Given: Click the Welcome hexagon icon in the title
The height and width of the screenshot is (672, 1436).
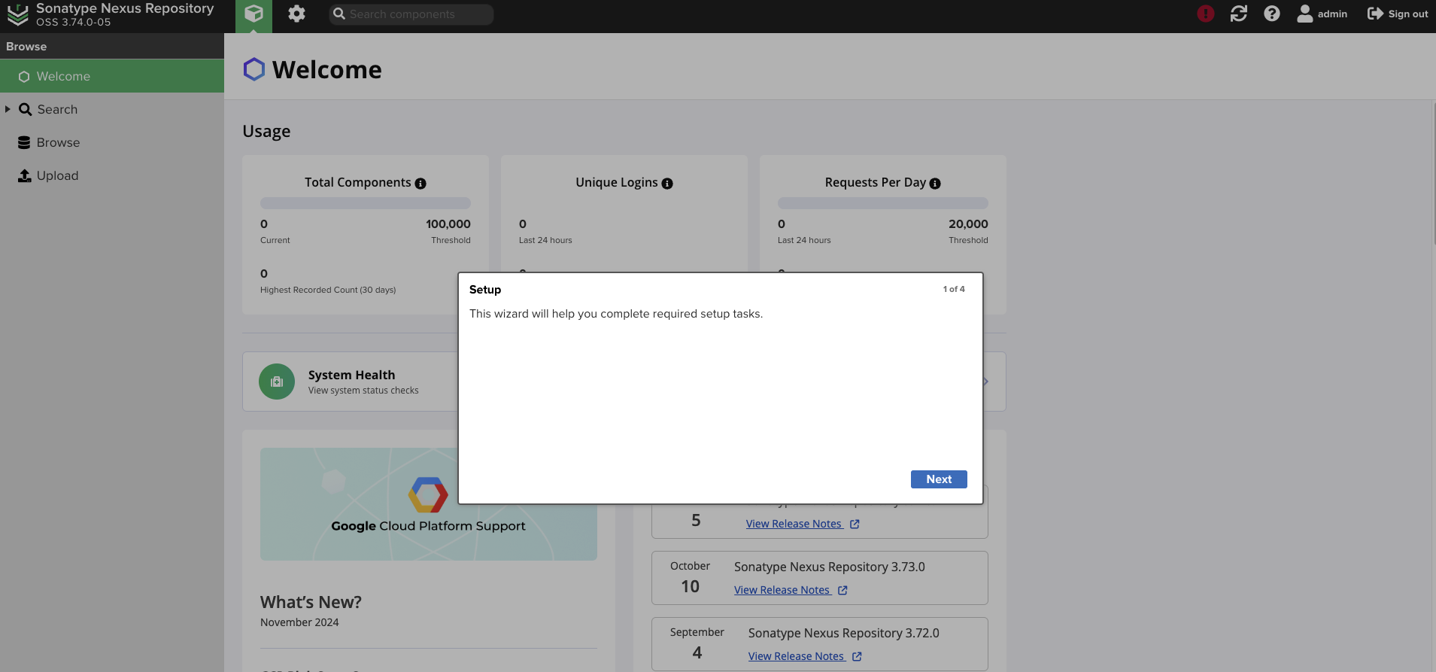Looking at the screenshot, I should point(254,69).
